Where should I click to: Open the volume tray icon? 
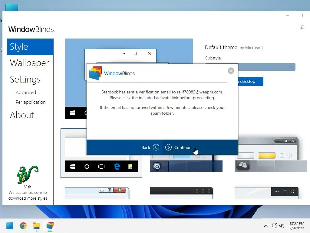[282, 226]
